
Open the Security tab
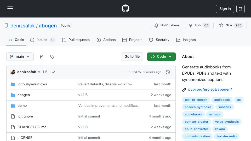159,40
